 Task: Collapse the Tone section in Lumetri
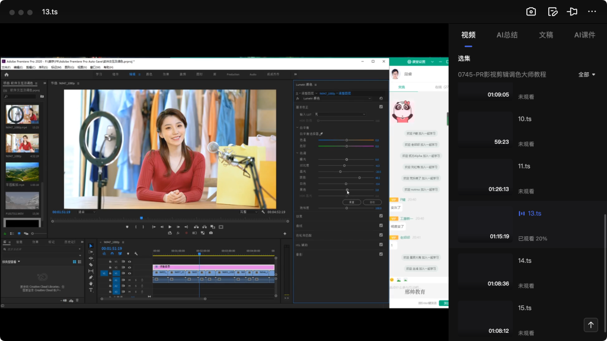tap(298, 153)
